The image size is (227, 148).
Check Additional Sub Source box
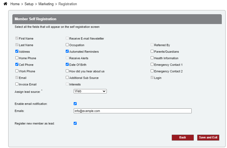pos(67,78)
